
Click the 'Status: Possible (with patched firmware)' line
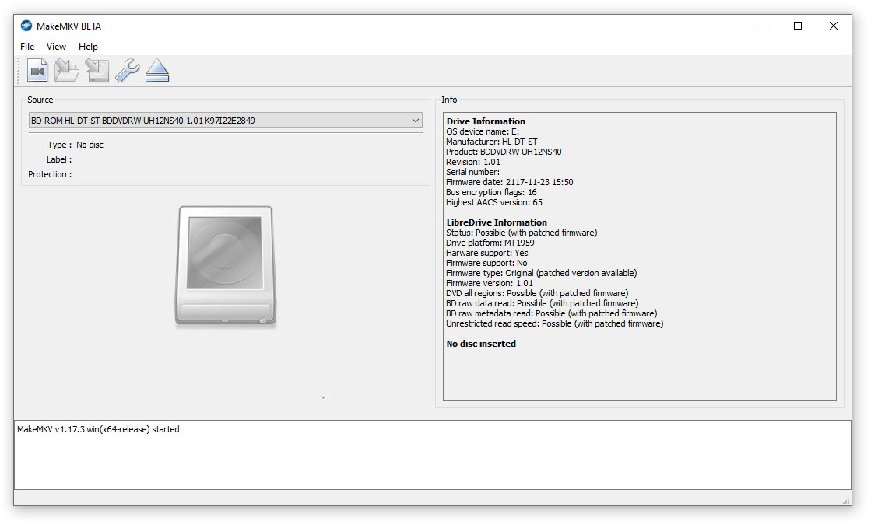click(x=522, y=233)
